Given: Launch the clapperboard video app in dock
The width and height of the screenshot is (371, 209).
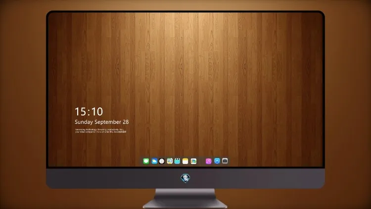Looking at the screenshot, I should [177, 161].
